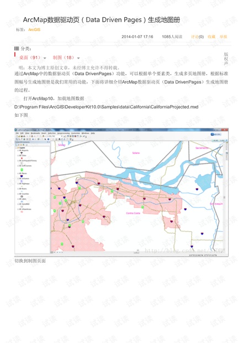
Task: Open the GolfCourses green symbol swatch
Action: [22, 170]
